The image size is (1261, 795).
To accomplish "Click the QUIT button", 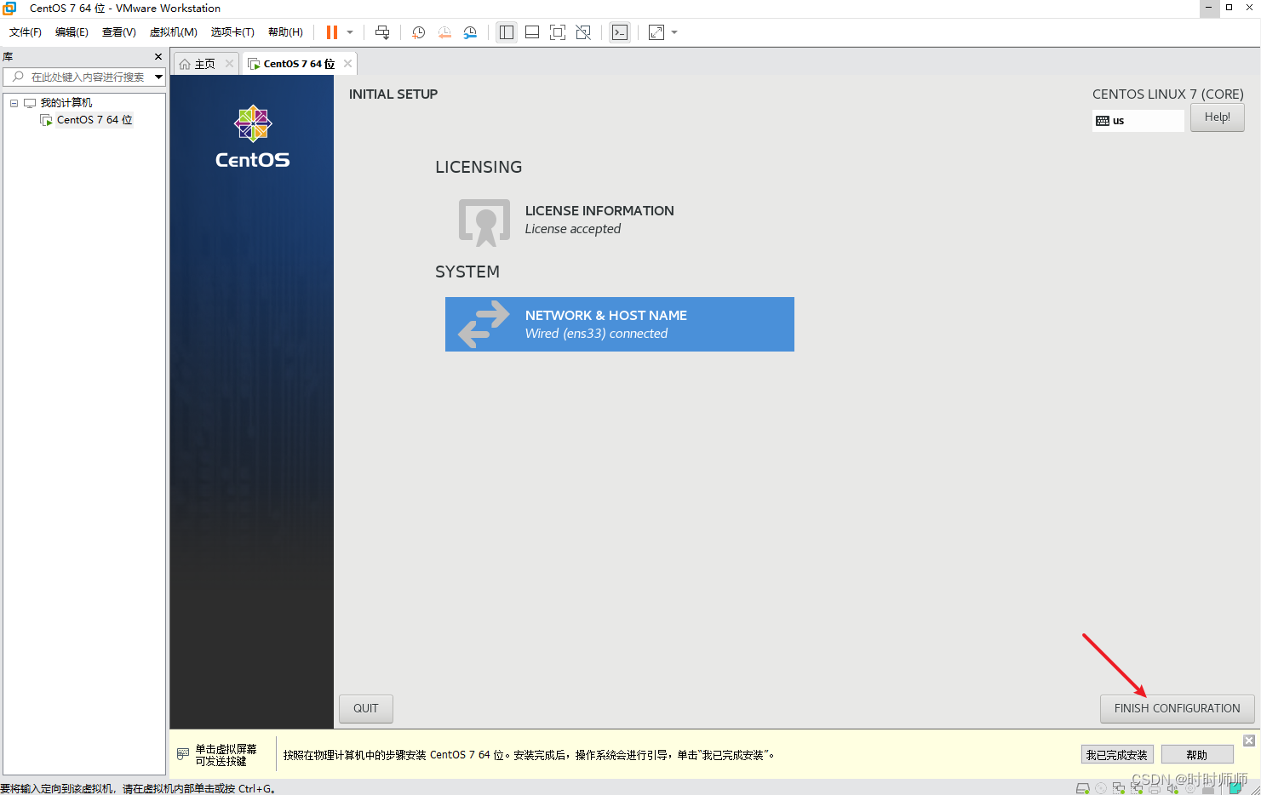I will click(366, 708).
